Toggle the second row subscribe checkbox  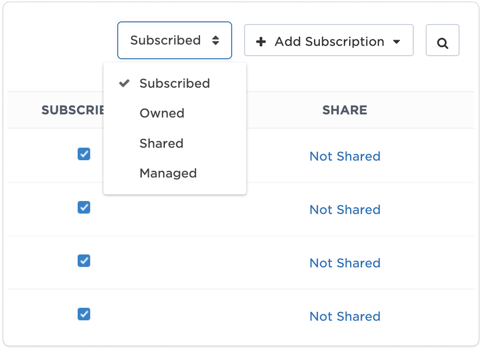pyautogui.click(x=84, y=207)
